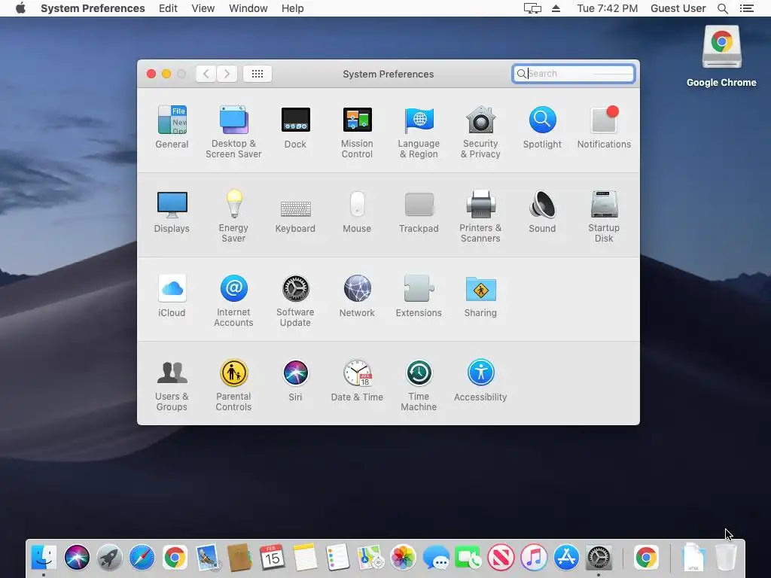Open Startup Disk preferences
The image size is (771, 578).
(x=604, y=216)
